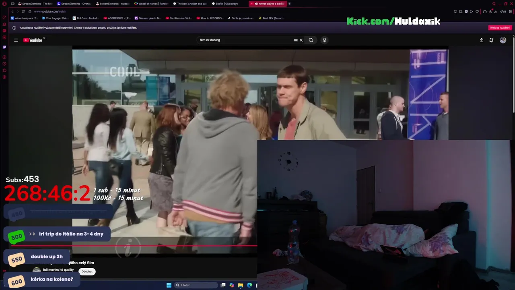
Task: Open the browser account profile icon
Action: [490, 11]
